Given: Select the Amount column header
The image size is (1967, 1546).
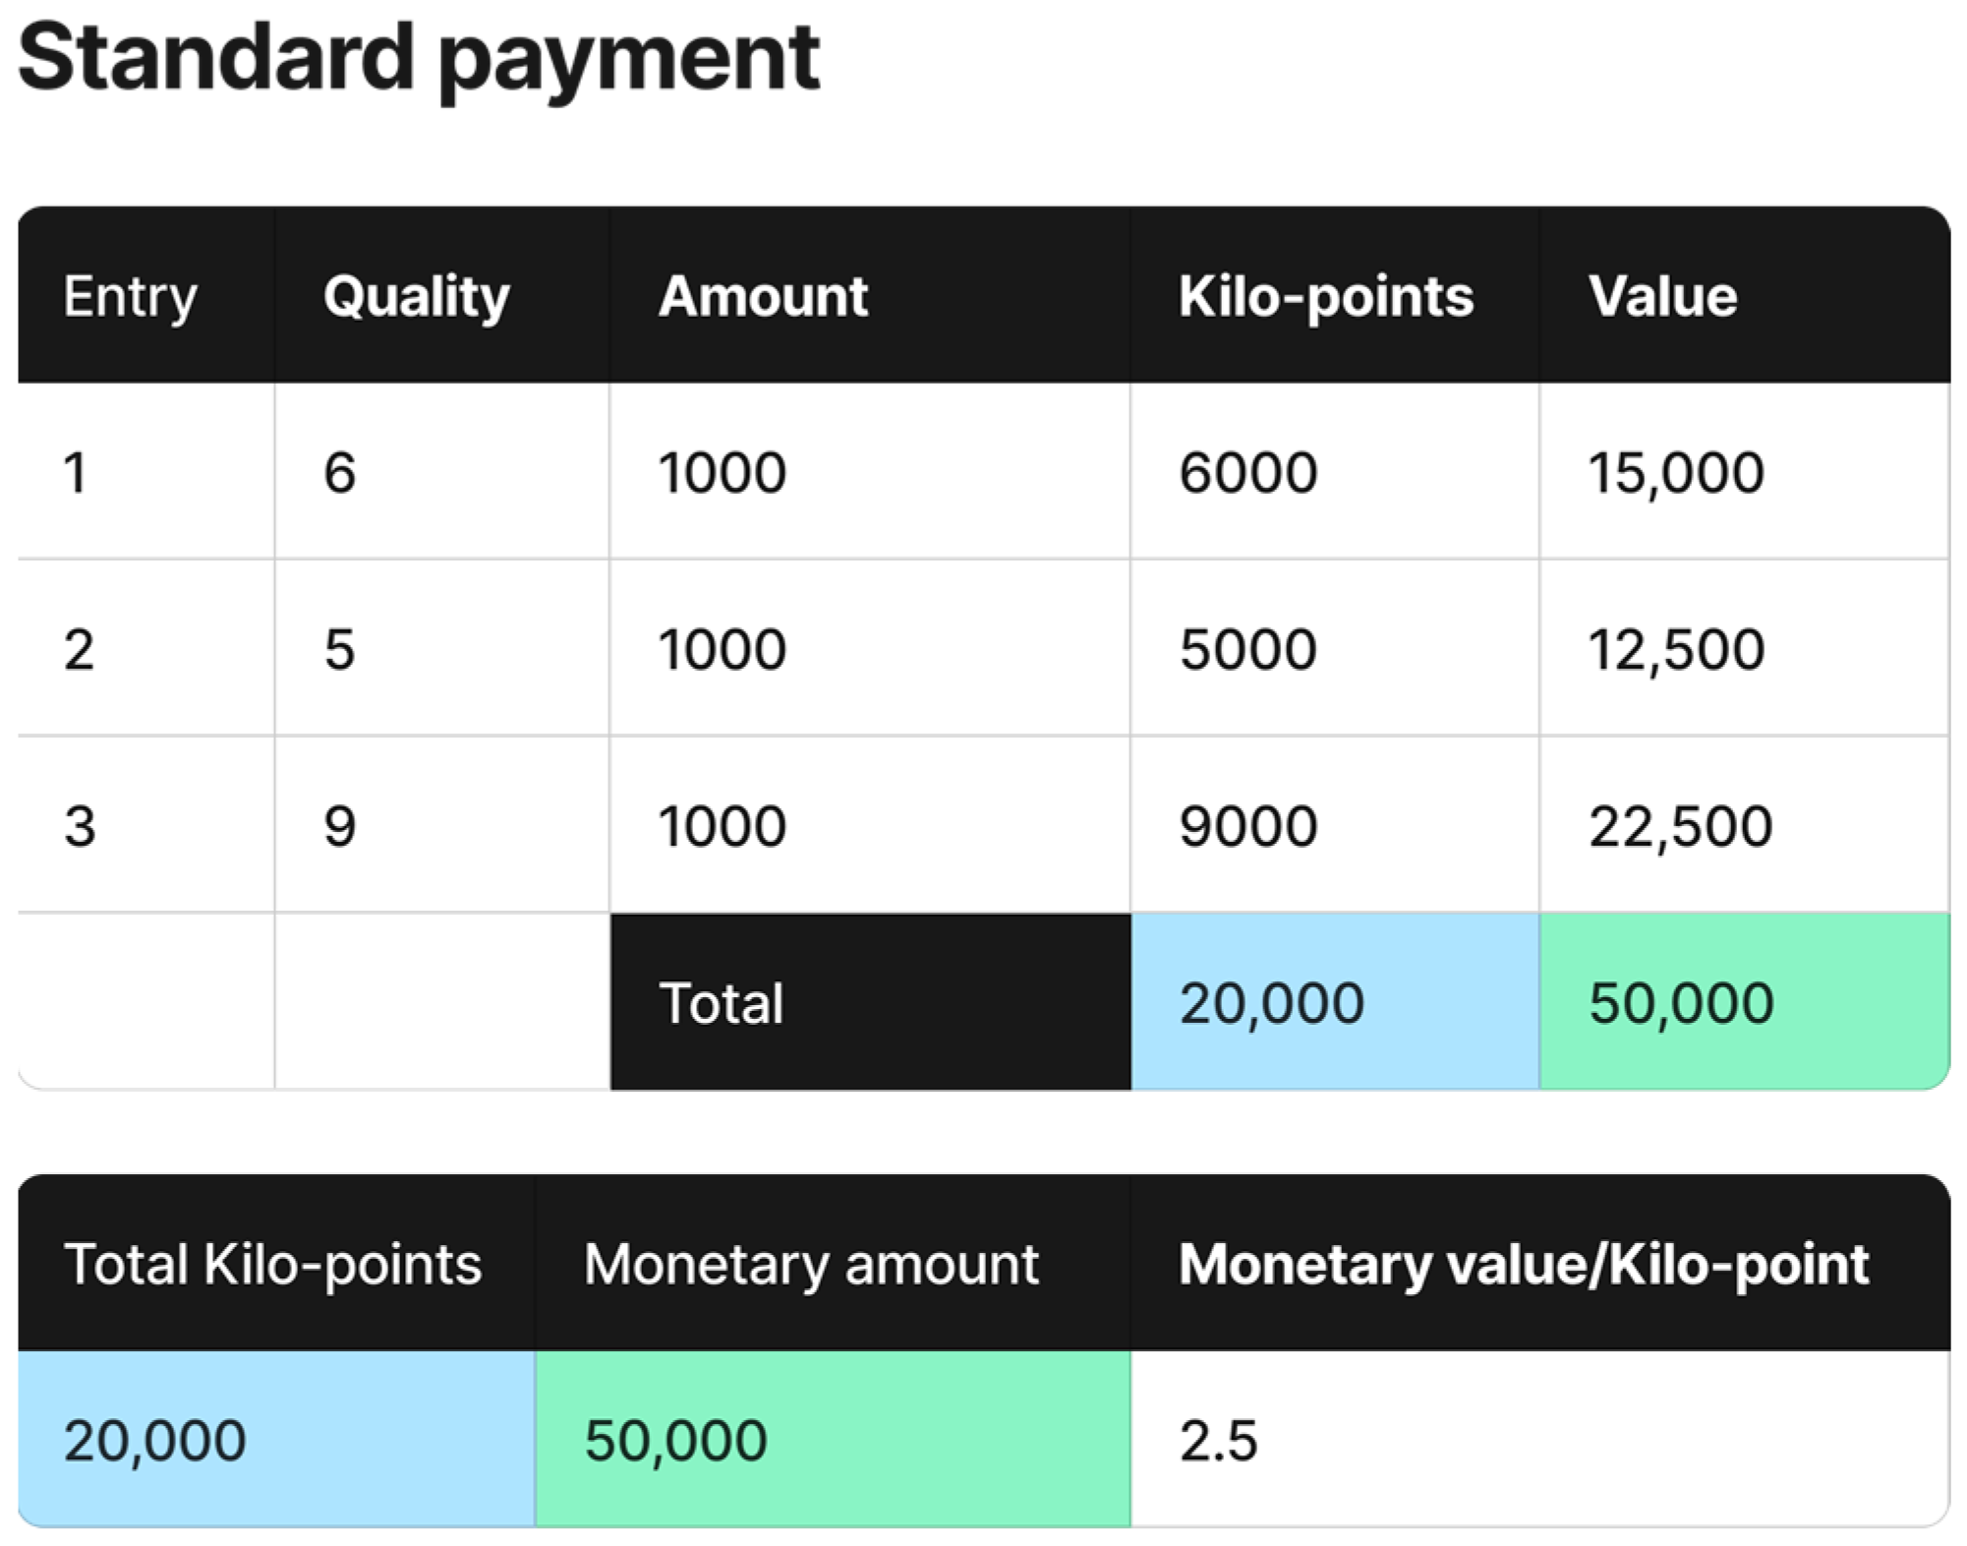Looking at the screenshot, I should tap(763, 296).
